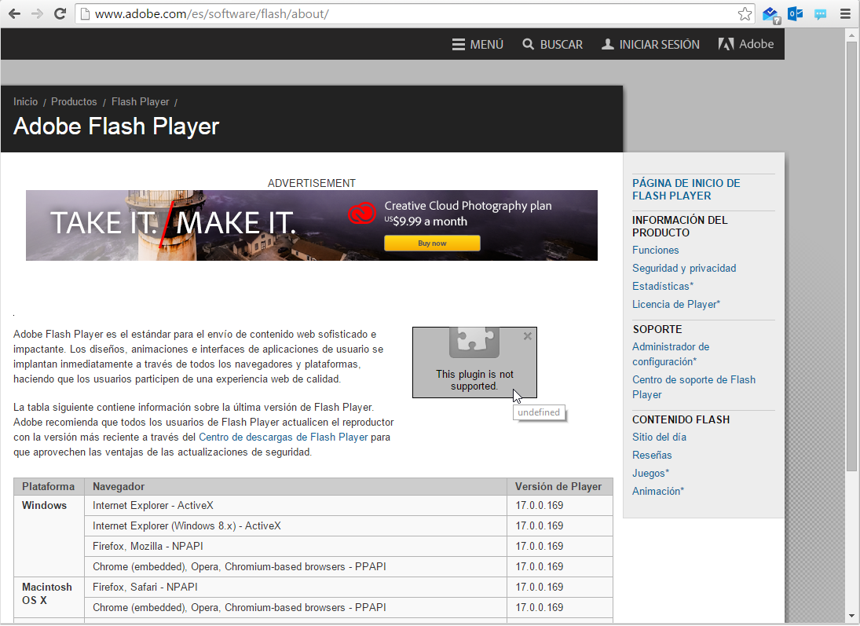The width and height of the screenshot is (860, 626).
Task: Click the CONTENIDO FLASH sidebar heading
Action: coord(681,419)
